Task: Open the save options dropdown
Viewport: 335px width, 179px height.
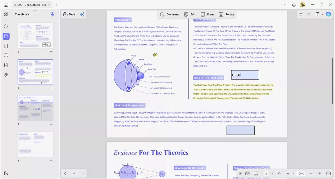Action: pyautogui.click(x=322, y=14)
